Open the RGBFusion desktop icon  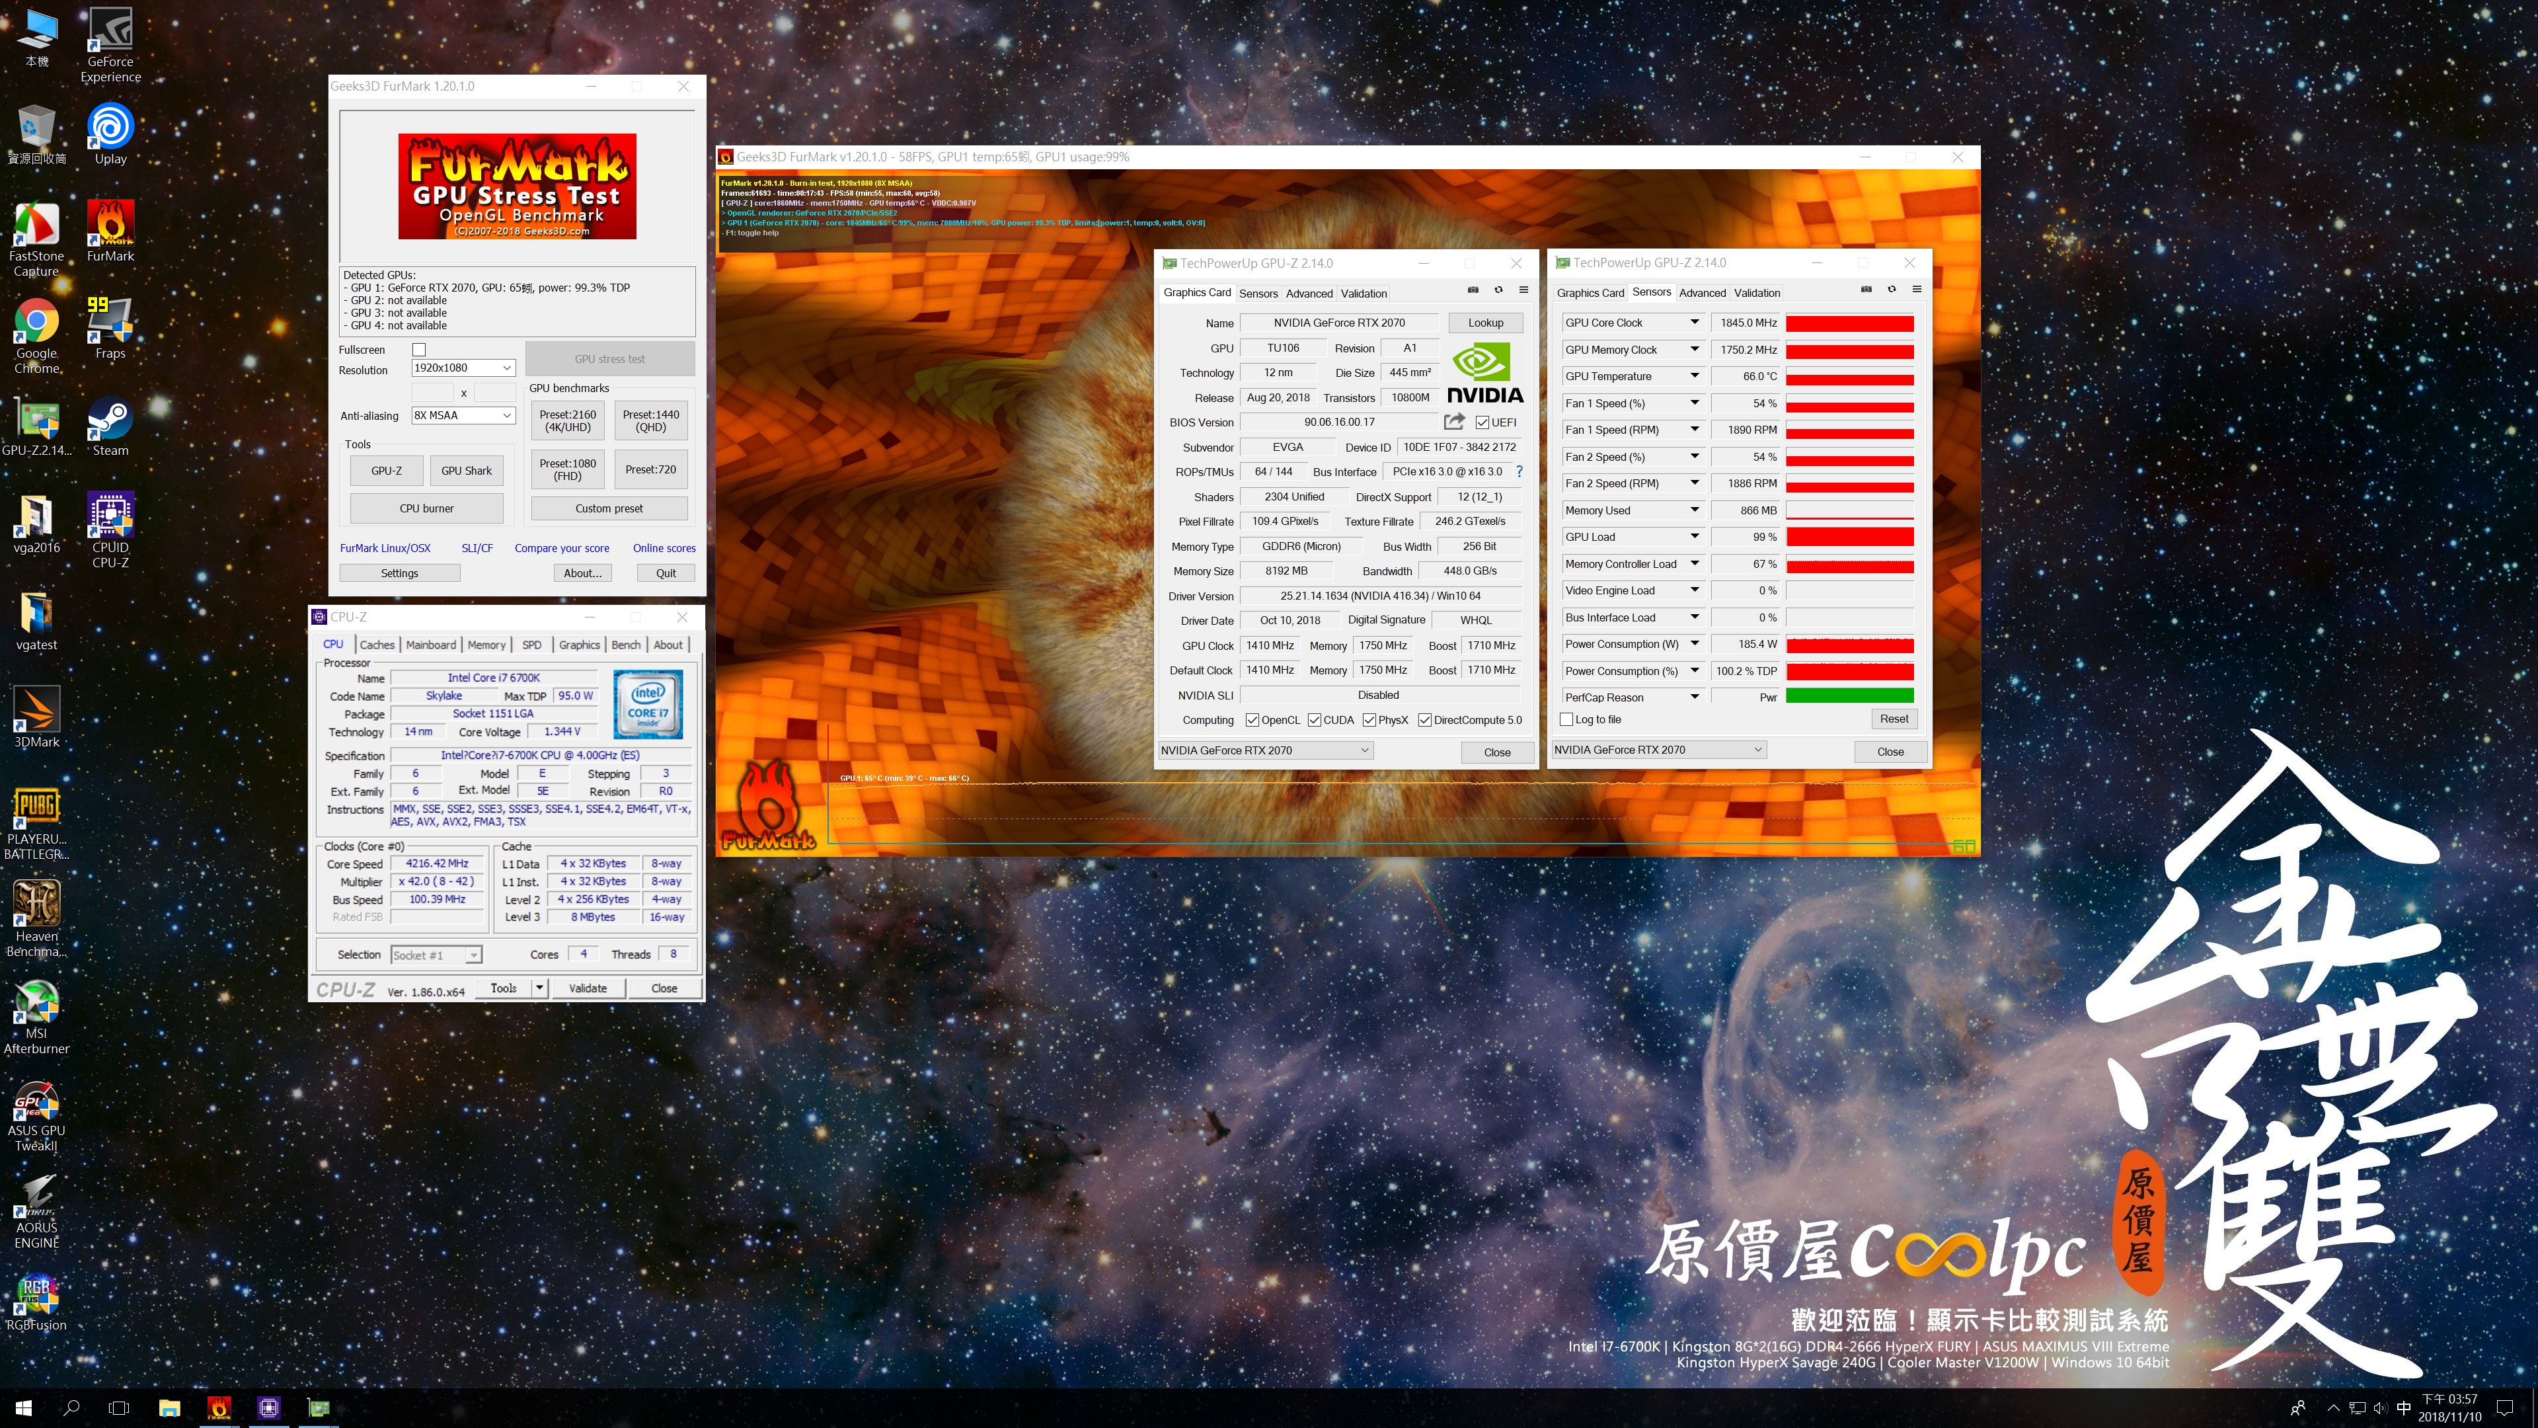36,1302
